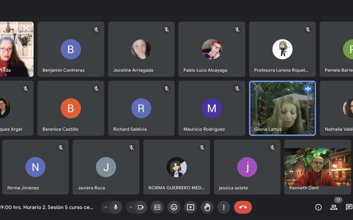Click the name label Joceline Arriagada
The width and height of the screenshot is (353, 220).
[x=133, y=70]
